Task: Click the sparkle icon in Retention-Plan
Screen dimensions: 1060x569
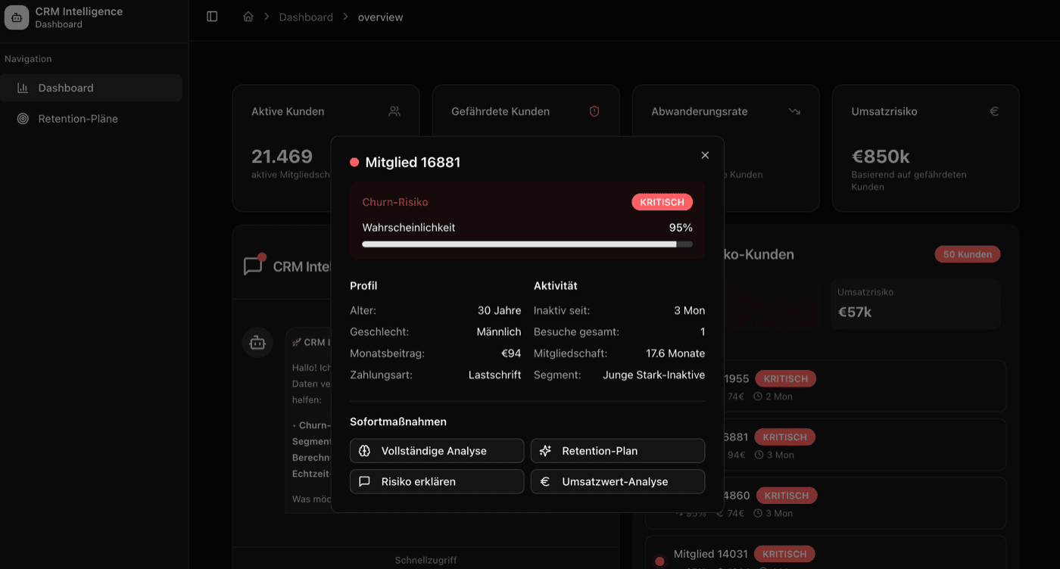Action: pos(545,451)
